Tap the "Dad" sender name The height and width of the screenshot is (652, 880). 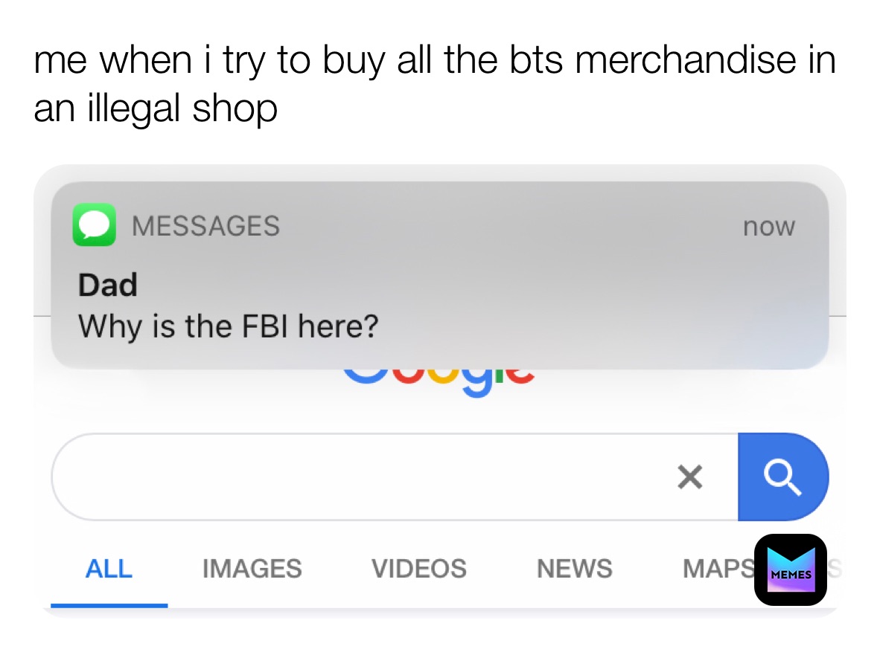coord(108,285)
